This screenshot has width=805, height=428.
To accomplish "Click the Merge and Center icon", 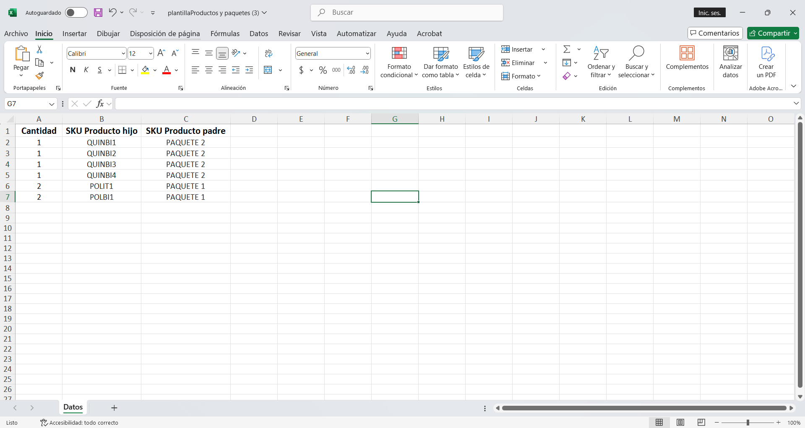I will click(x=268, y=70).
